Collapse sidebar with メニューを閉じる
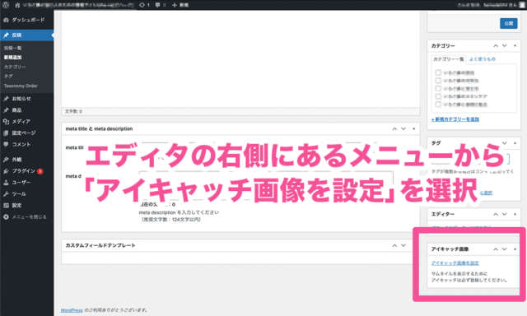 (x=26, y=217)
